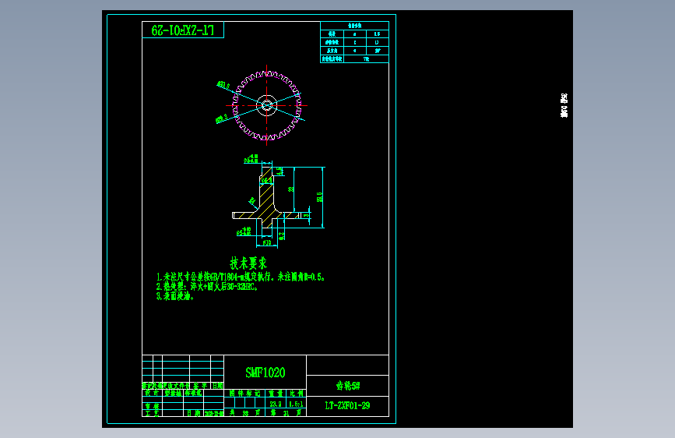Select part name 齿轮5# in title block
This screenshot has height=438, width=675.
(348, 386)
